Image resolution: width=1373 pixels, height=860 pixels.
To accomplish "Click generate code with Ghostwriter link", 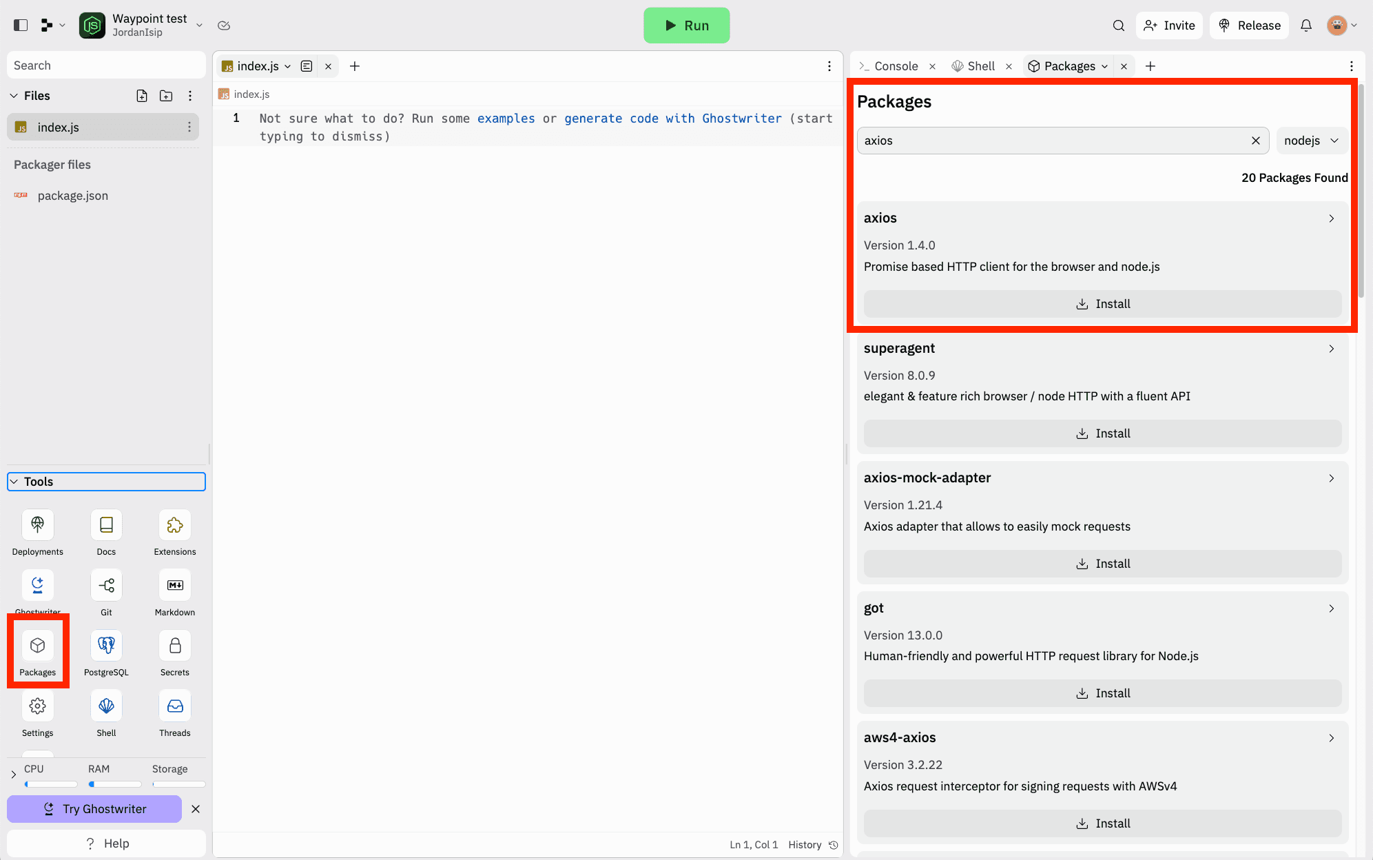I will point(672,119).
